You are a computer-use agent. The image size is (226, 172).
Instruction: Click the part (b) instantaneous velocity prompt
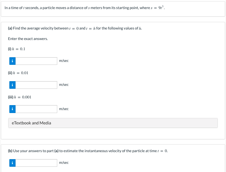(x=88, y=151)
